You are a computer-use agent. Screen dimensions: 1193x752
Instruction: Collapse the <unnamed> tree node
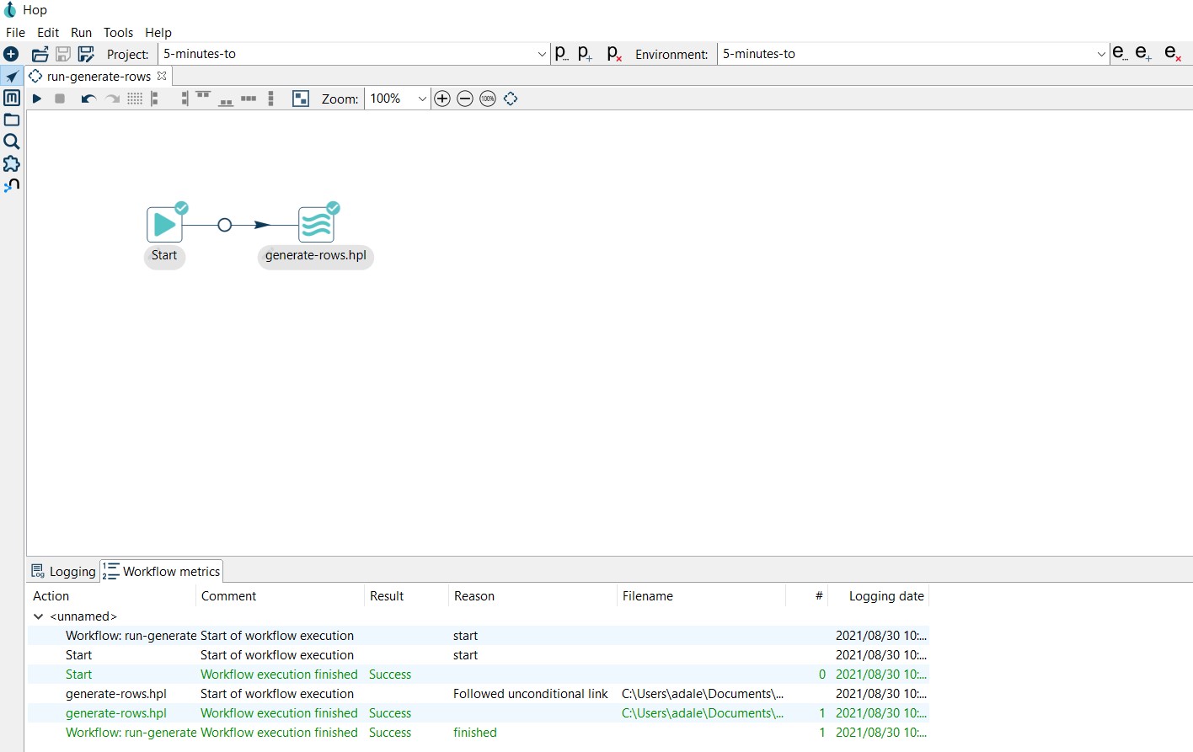[x=38, y=616]
